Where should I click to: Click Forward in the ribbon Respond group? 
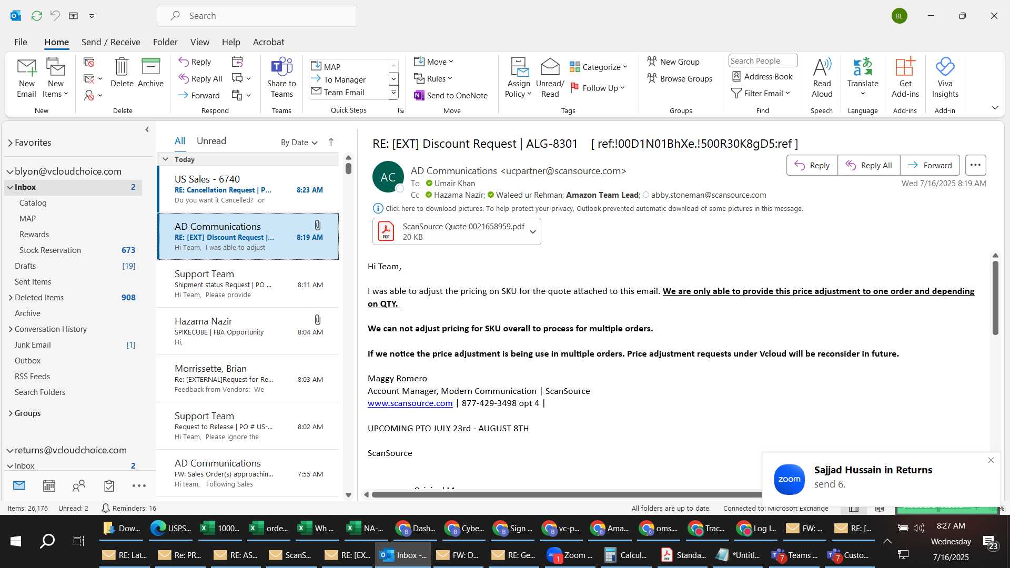(x=199, y=95)
